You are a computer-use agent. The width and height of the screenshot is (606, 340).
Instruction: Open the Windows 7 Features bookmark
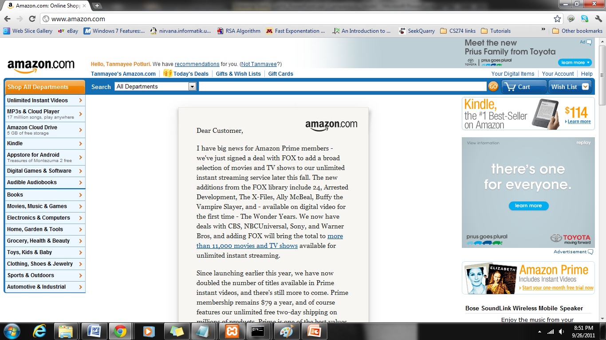(x=114, y=31)
